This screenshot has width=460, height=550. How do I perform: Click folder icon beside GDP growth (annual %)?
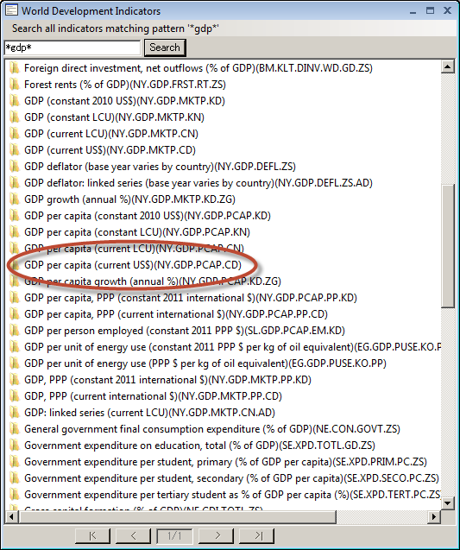pyautogui.click(x=15, y=199)
